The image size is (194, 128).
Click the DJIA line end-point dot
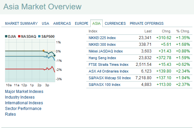55,55
